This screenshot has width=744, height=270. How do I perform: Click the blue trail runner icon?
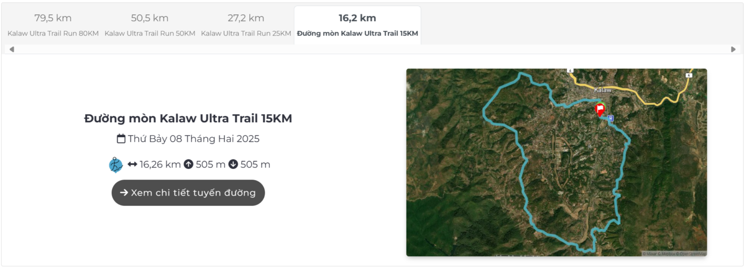(x=116, y=165)
